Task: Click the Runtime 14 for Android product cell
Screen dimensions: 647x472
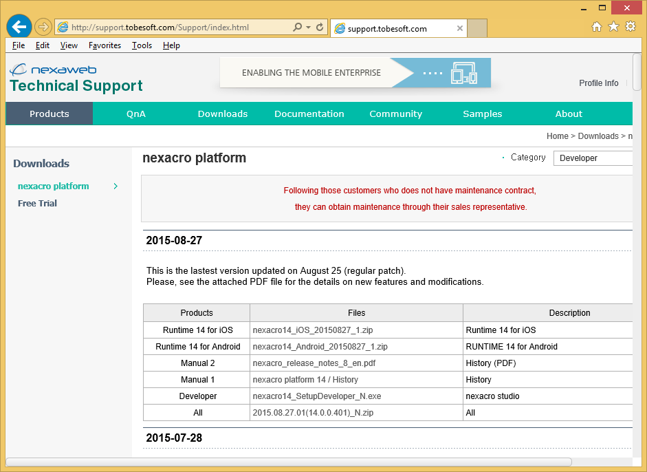Action: (197, 347)
